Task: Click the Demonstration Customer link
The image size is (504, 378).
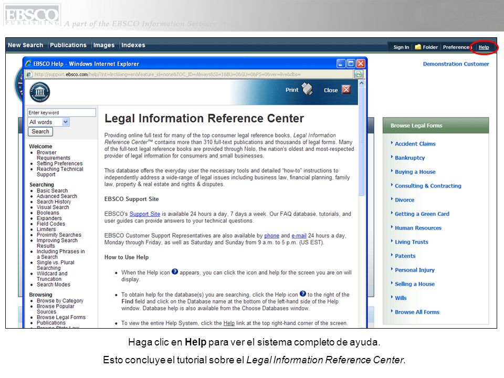Action: click(456, 64)
